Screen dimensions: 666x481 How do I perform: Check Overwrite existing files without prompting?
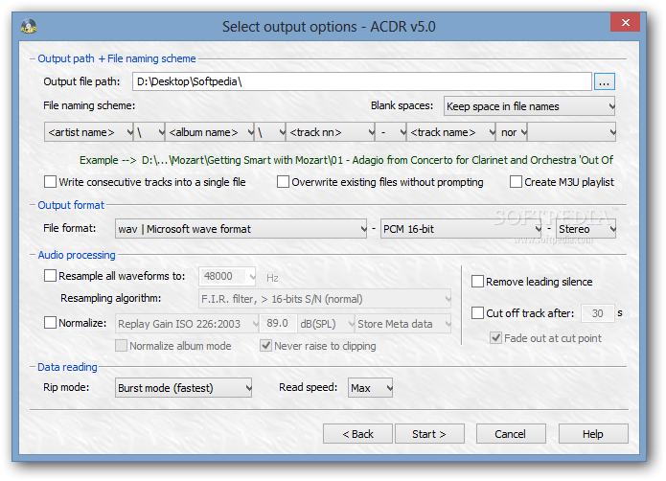click(283, 182)
